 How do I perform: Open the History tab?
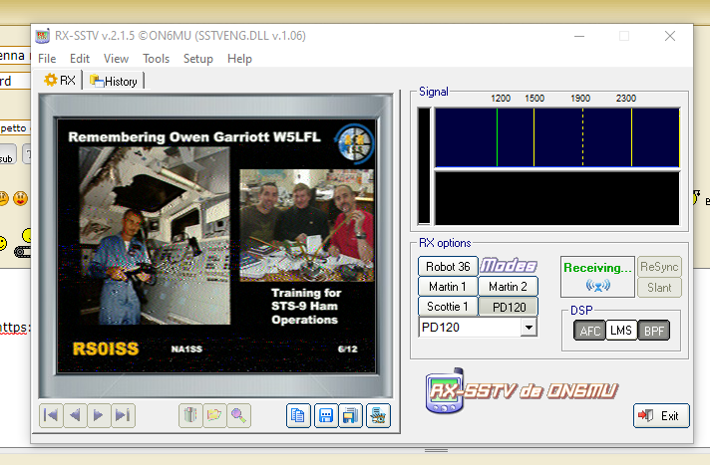click(114, 82)
